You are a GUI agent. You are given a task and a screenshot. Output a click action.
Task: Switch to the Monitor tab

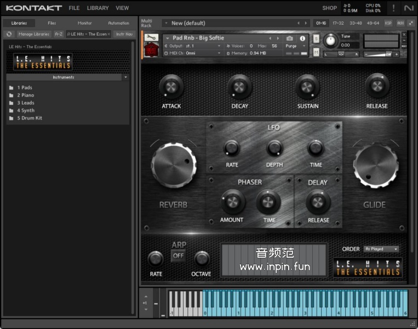[x=84, y=23]
